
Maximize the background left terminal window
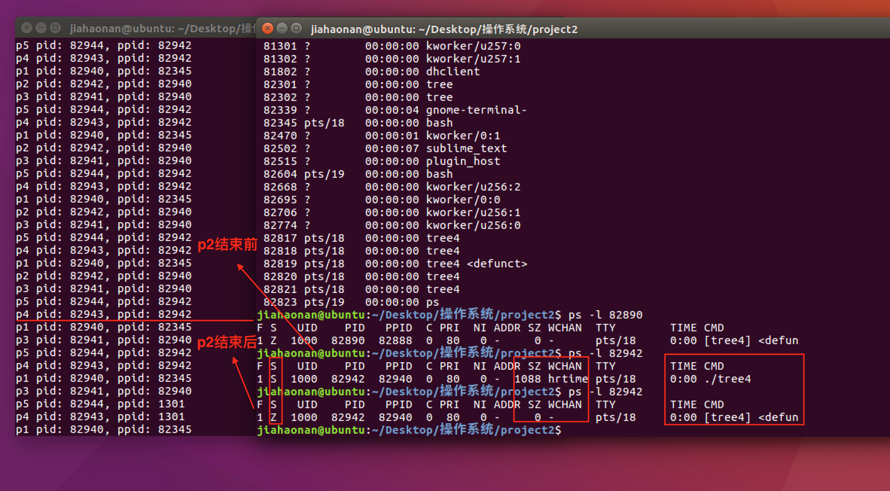(x=55, y=27)
